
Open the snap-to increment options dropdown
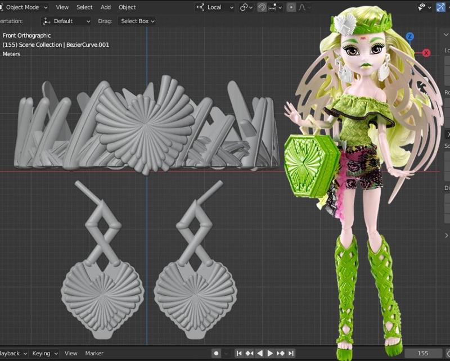click(275, 7)
